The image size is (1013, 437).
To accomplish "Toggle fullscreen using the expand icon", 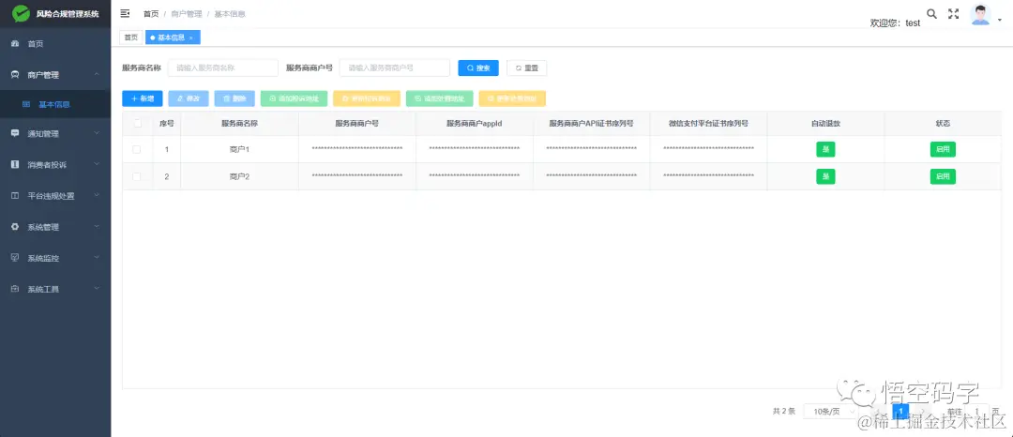I will click(953, 13).
